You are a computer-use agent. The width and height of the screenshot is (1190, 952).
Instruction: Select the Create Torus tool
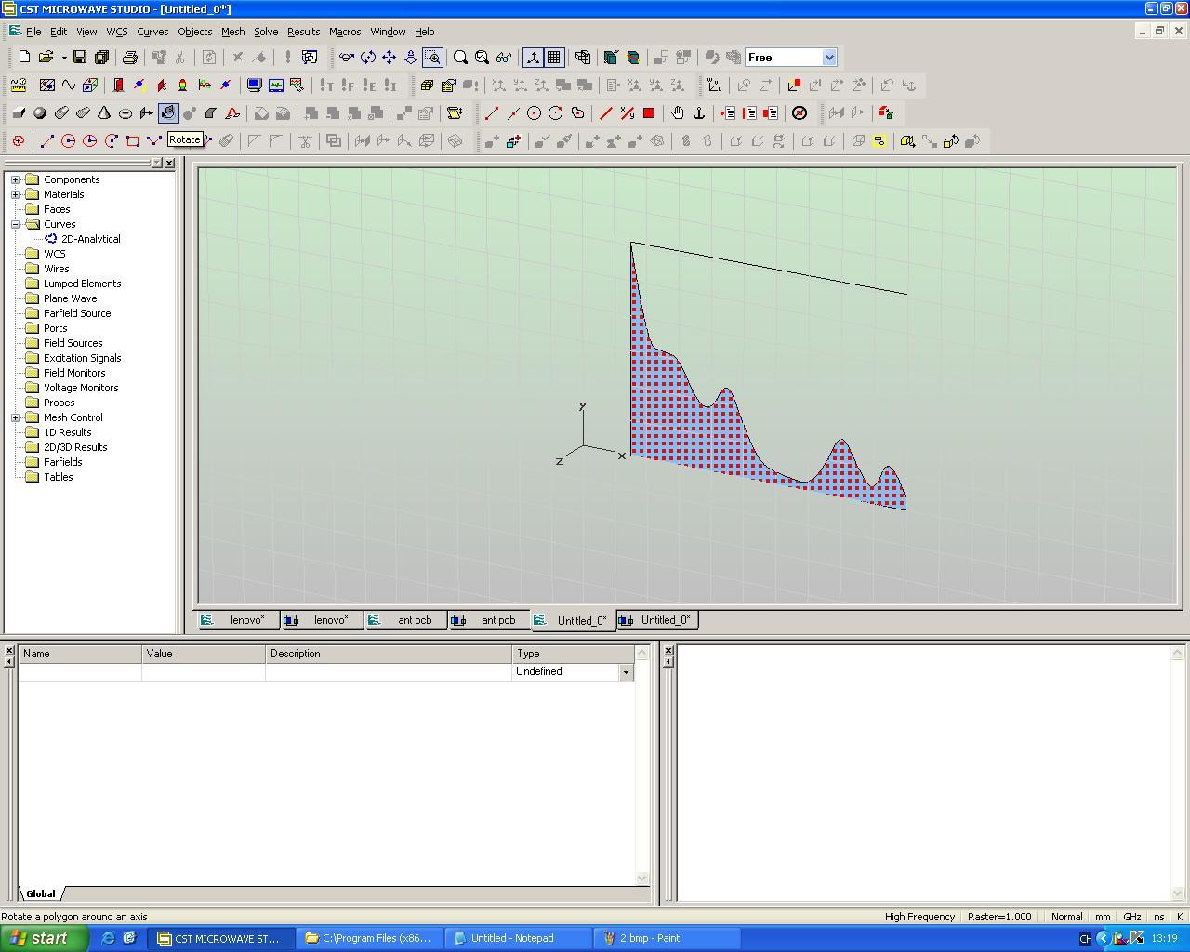[126, 113]
